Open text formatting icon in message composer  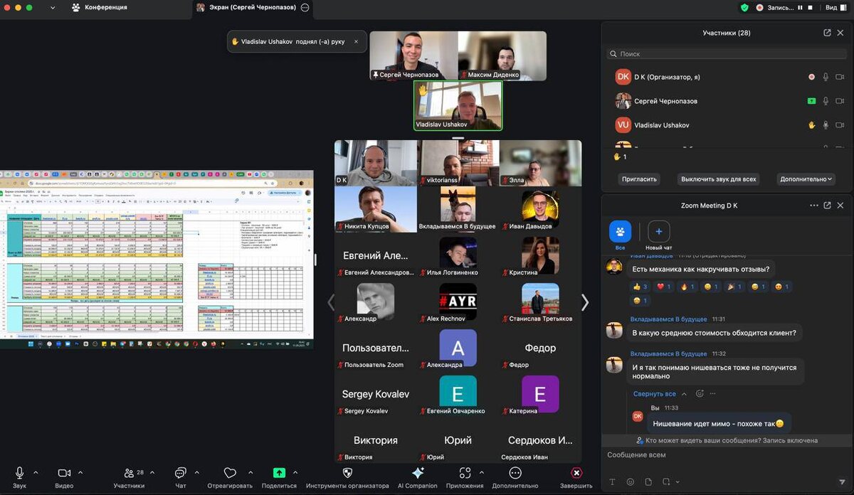click(613, 482)
